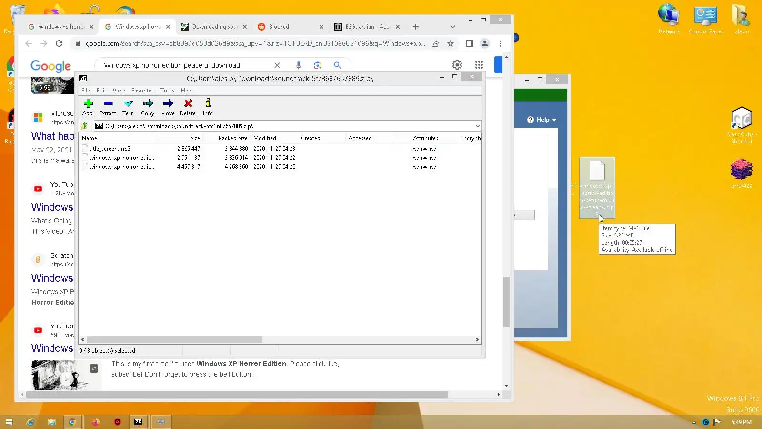This screenshot has width=762, height=429.
Task: Click the Google logo
Action: [x=50, y=66]
